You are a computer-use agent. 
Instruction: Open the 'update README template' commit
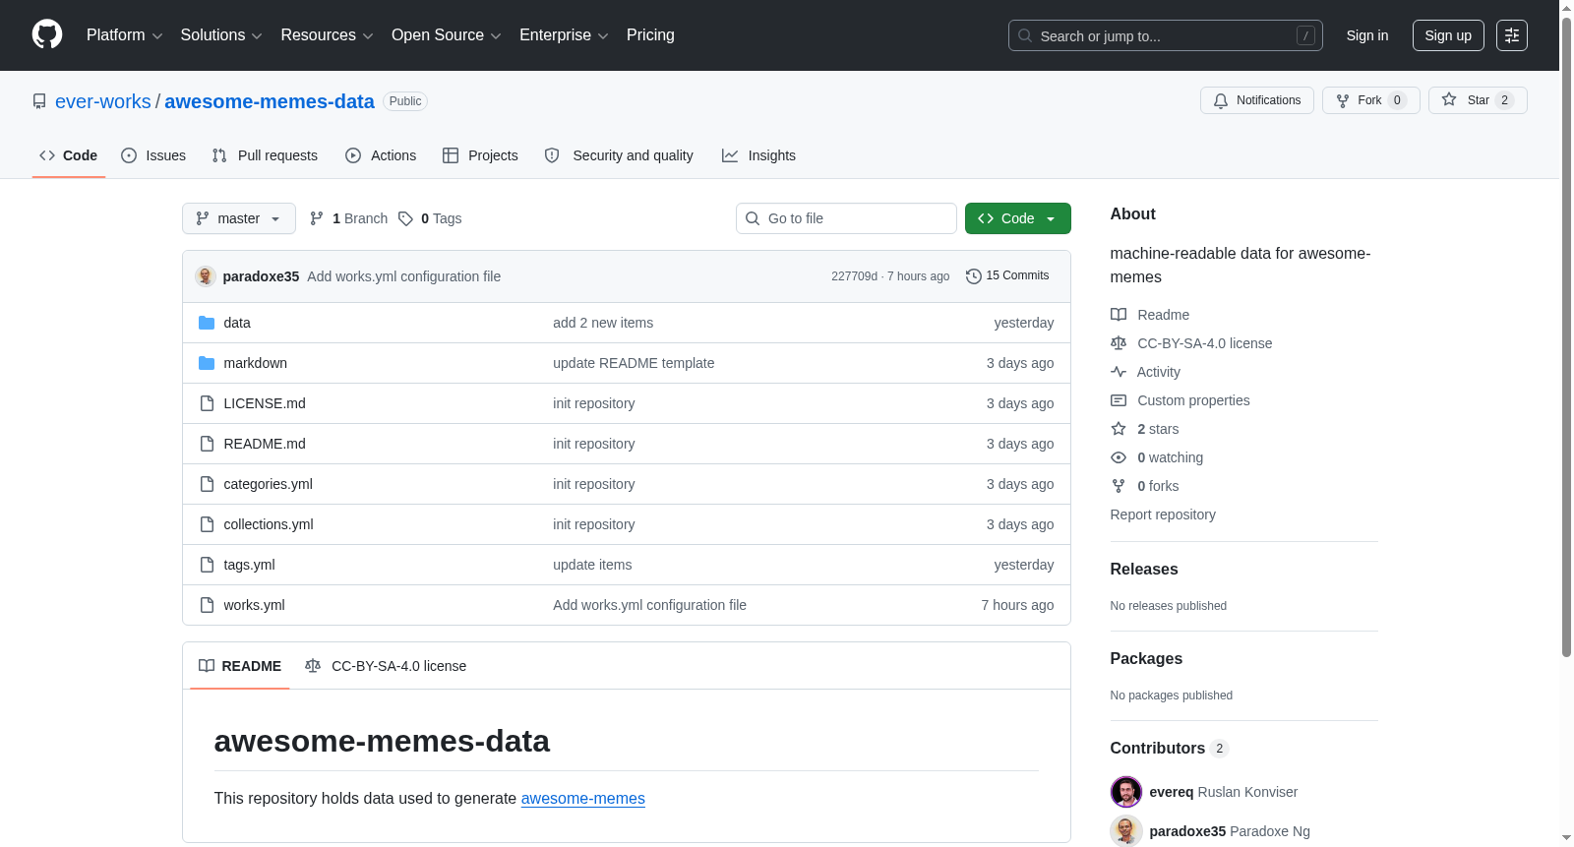634,363
